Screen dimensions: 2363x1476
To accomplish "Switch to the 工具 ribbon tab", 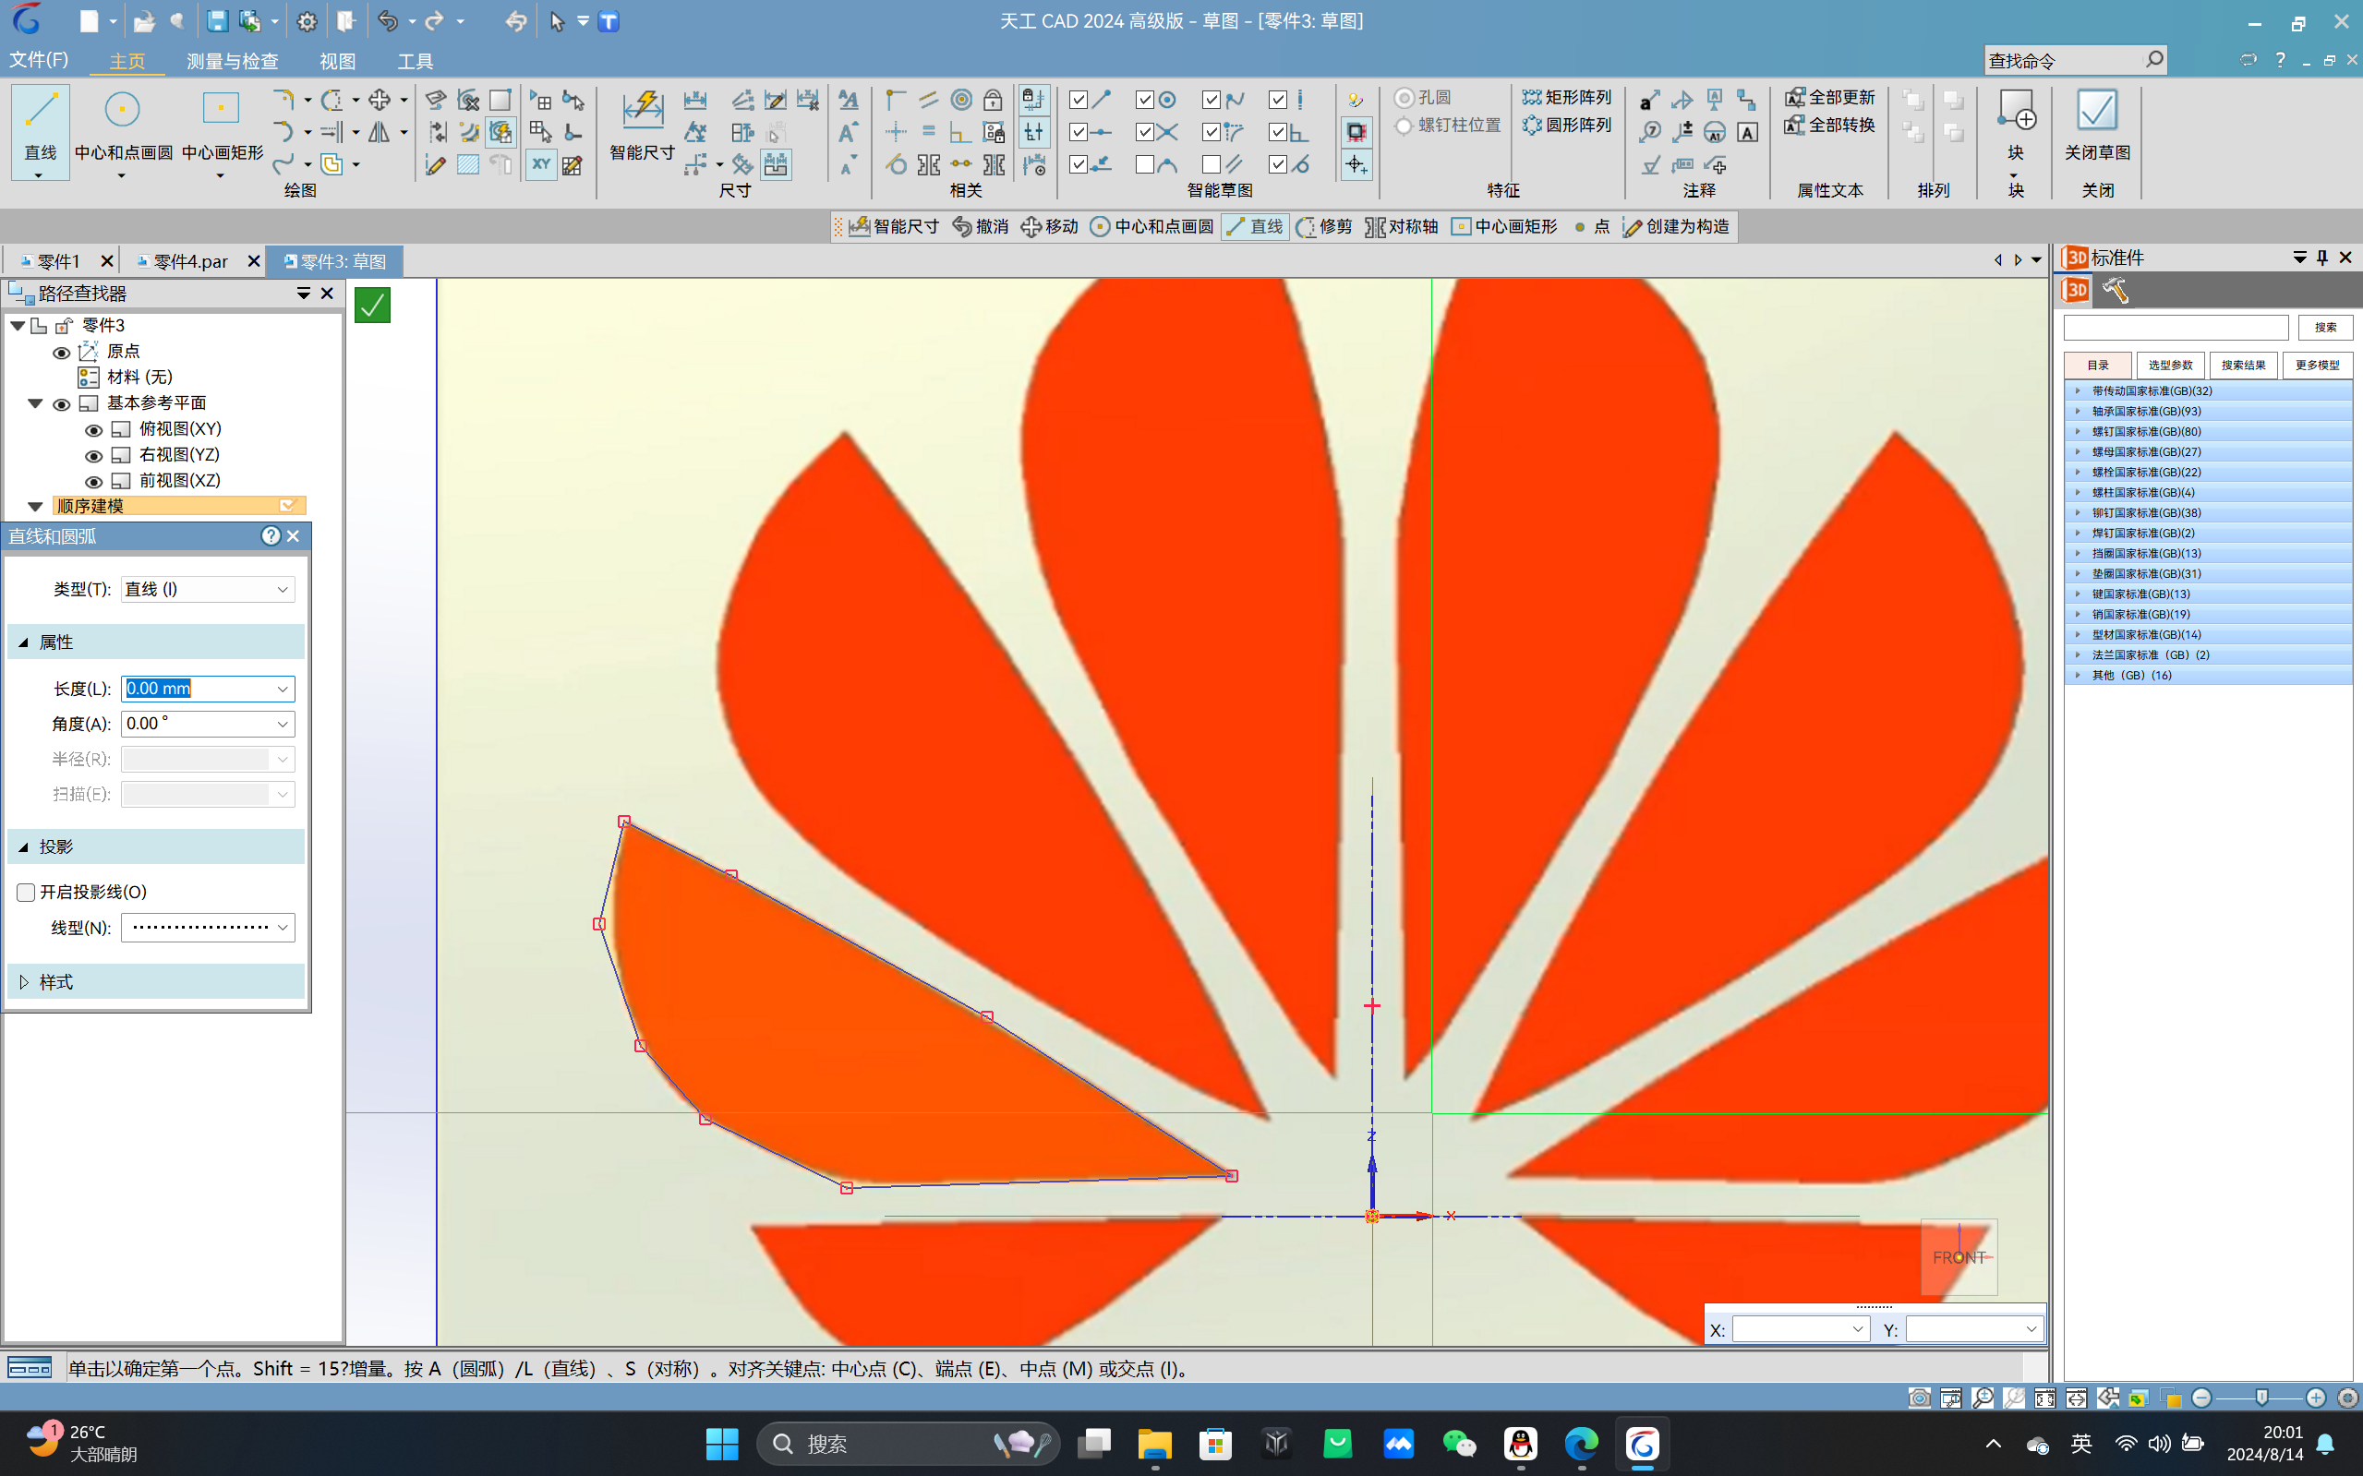I will [x=415, y=61].
